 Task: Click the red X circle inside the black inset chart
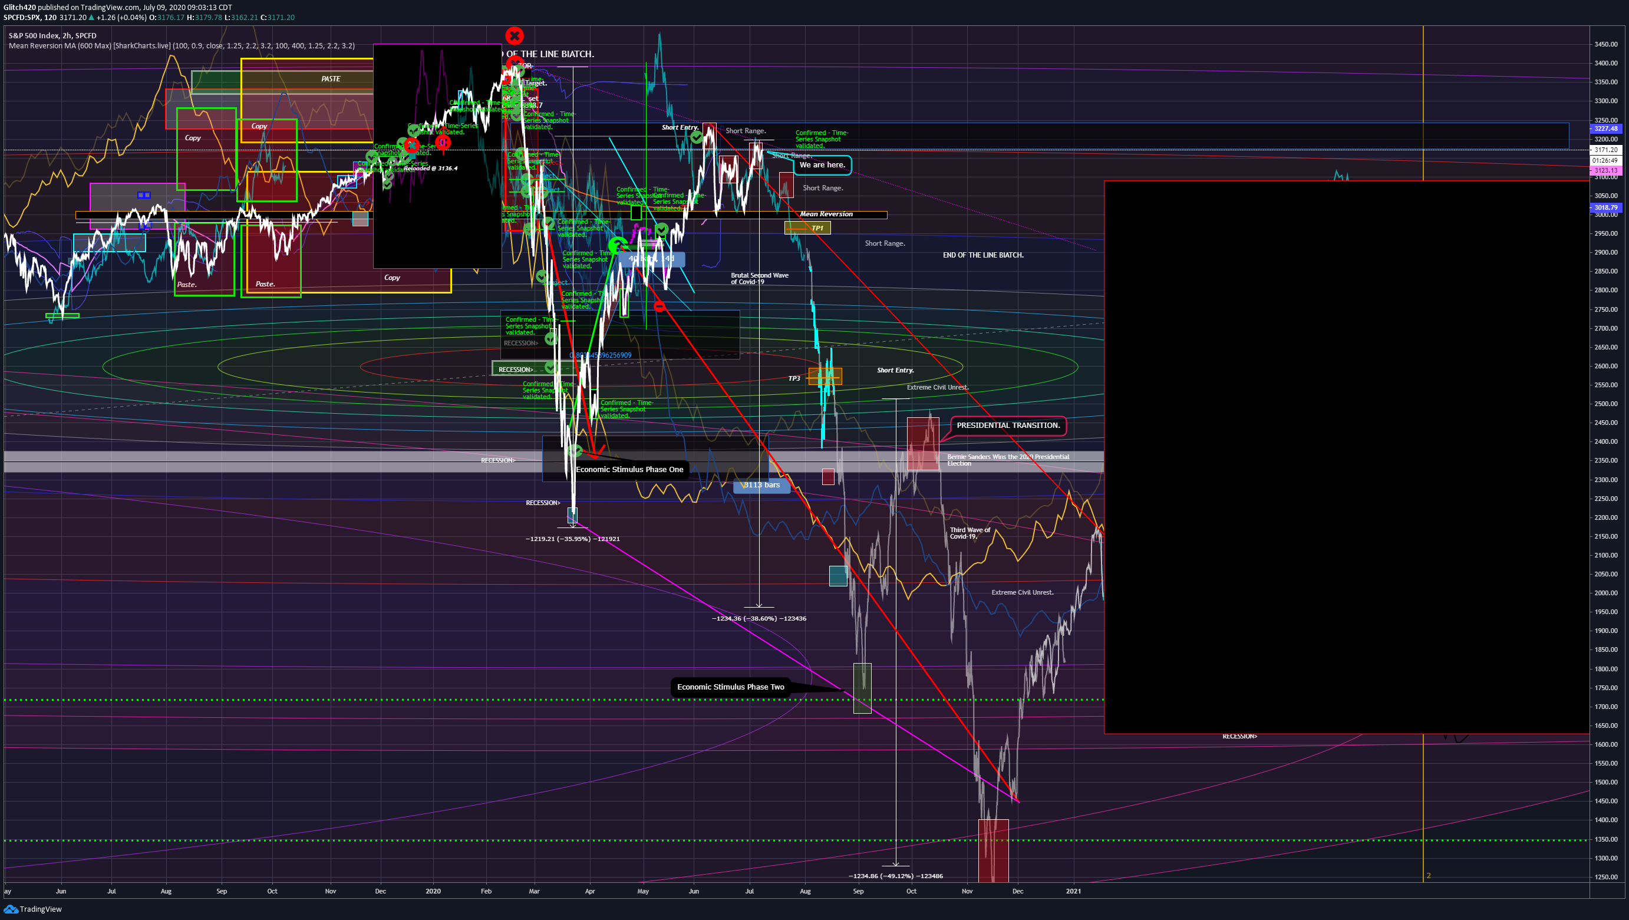click(x=412, y=145)
